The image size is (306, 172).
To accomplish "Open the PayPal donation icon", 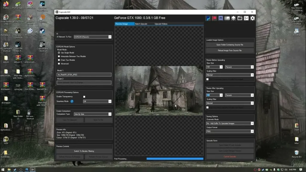I will (208, 18).
